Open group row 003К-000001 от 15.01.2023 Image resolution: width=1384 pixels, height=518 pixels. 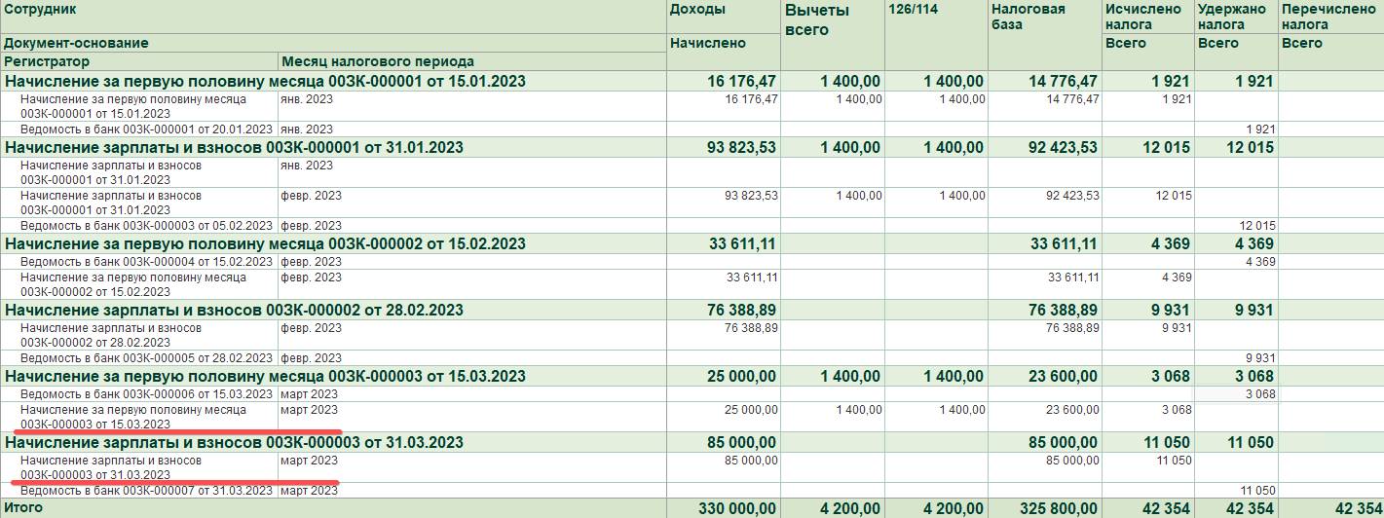265,82
